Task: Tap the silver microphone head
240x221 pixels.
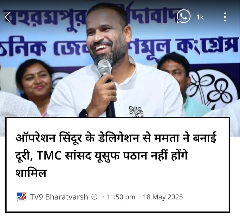Action: 104,67
